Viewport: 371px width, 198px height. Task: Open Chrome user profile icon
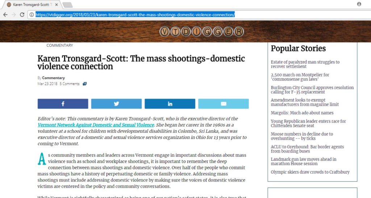click(359, 4)
